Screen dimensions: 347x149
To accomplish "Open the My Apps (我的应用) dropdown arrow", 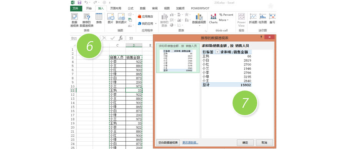I will click(x=156, y=23).
